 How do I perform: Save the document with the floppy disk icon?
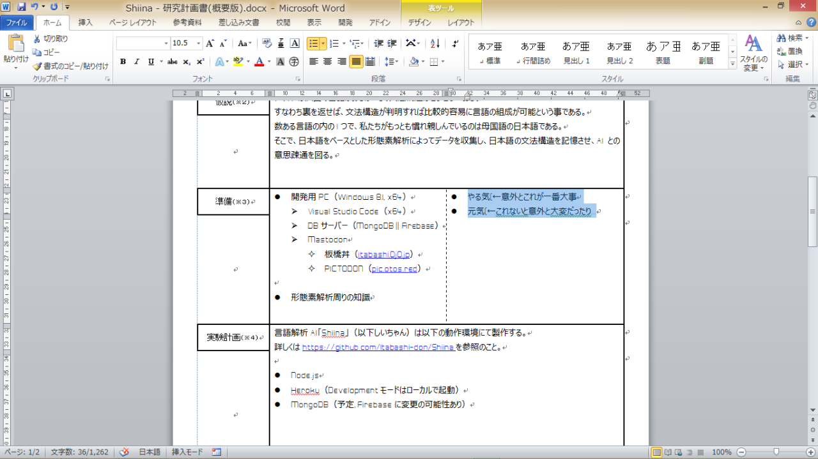click(x=22, y=7)
